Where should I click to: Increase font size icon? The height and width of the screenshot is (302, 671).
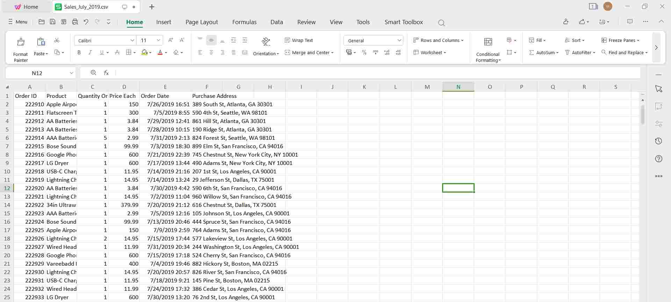click(x=171, y=40)
